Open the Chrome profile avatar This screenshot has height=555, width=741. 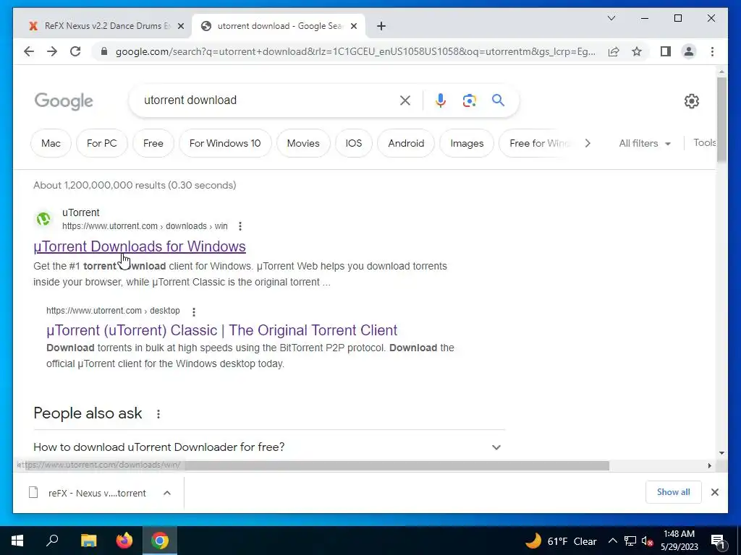(689, 51)
